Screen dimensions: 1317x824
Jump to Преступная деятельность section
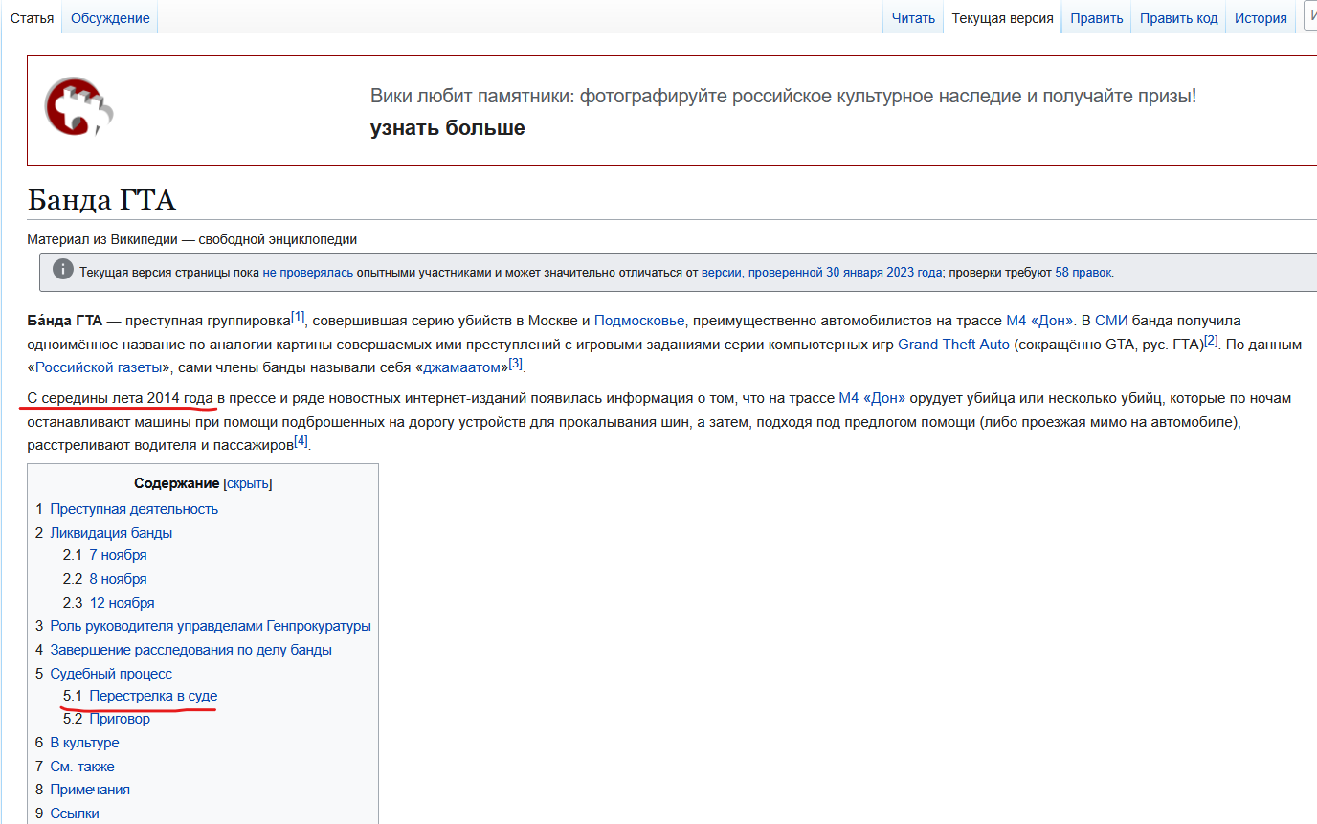tap(134, 509)
